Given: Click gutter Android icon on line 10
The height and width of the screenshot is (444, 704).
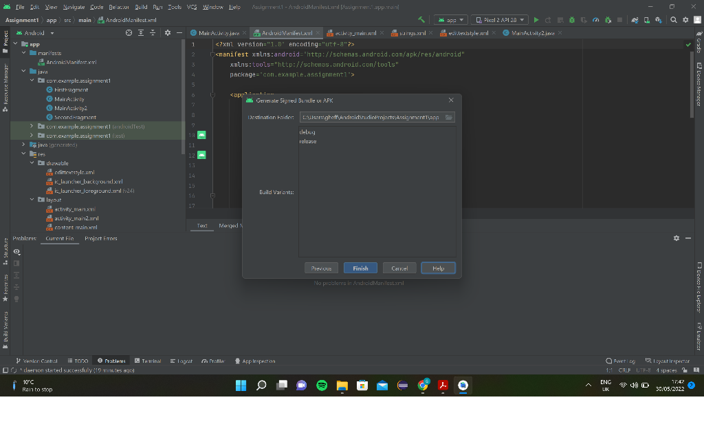Looking at the screenshot, I should (x=201, y=135).
